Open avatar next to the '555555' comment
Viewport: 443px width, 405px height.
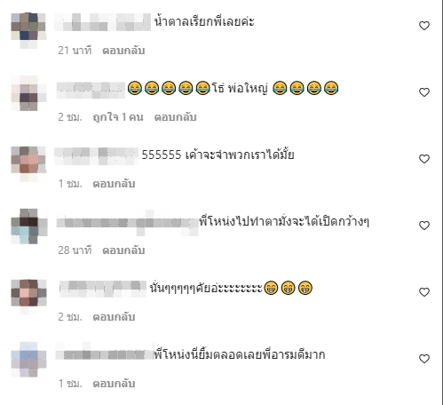click(28, 161)
